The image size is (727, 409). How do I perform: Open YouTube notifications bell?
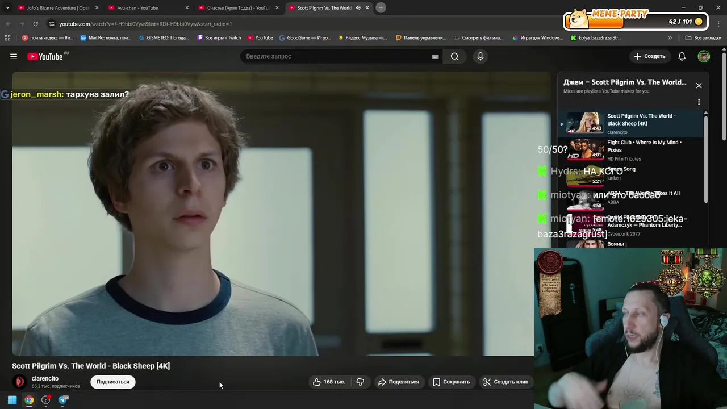tap(682, 56)
